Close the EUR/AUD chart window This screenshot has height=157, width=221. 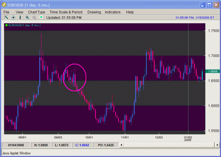pyautogui.click(x=216, y=5)
